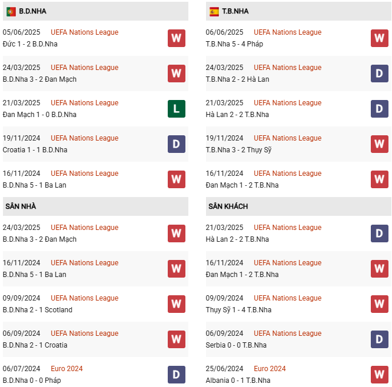Click the D badge for Croatia 1-1 B.D.Nha
392x387 pixels.
[x=177, y=144]
